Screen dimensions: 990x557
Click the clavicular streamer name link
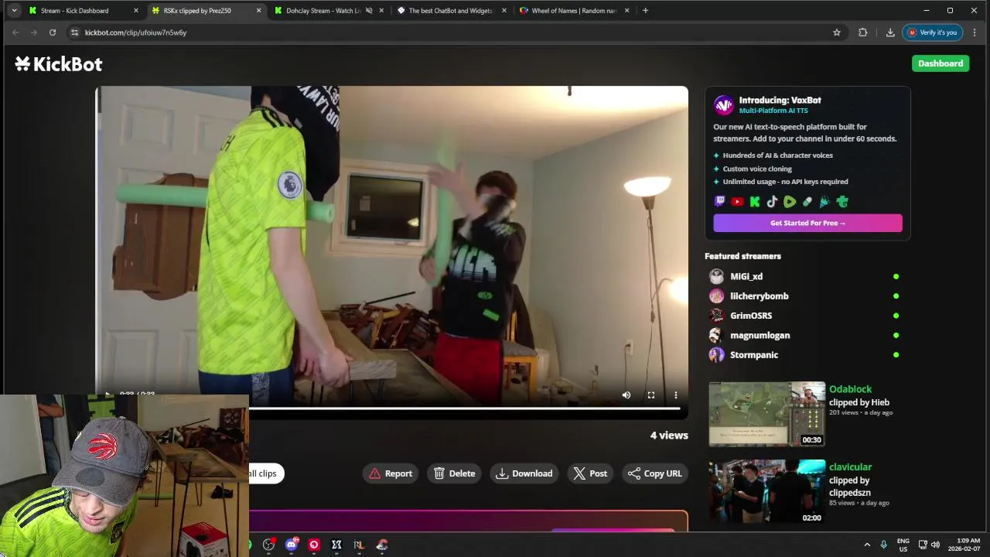(x=850, y=466)
